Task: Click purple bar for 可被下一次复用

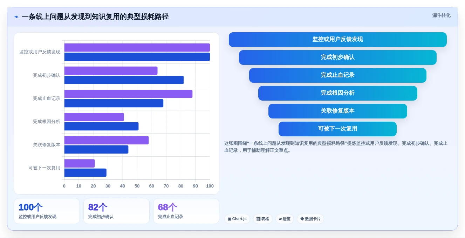Action: (x=80, y=163)
